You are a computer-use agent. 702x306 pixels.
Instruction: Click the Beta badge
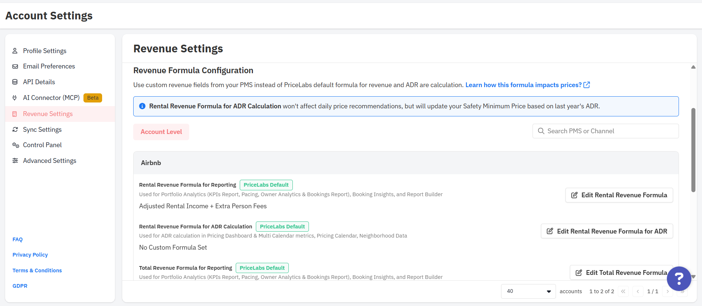(x=93, y=98)
